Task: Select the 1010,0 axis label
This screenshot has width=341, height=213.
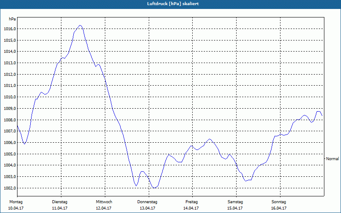Action: (x=9, y=97)
